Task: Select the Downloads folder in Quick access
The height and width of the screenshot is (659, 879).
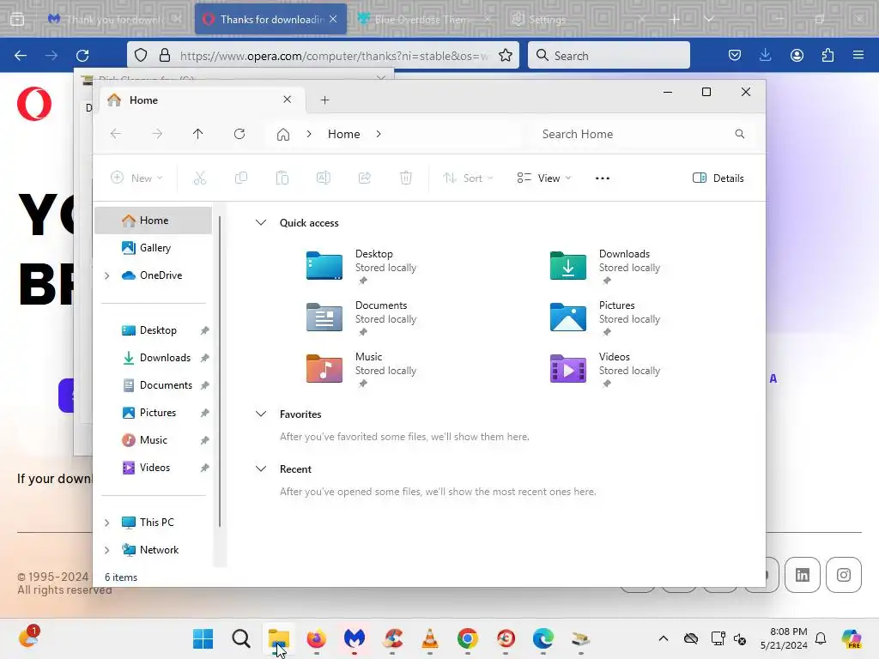Action: 605,266
